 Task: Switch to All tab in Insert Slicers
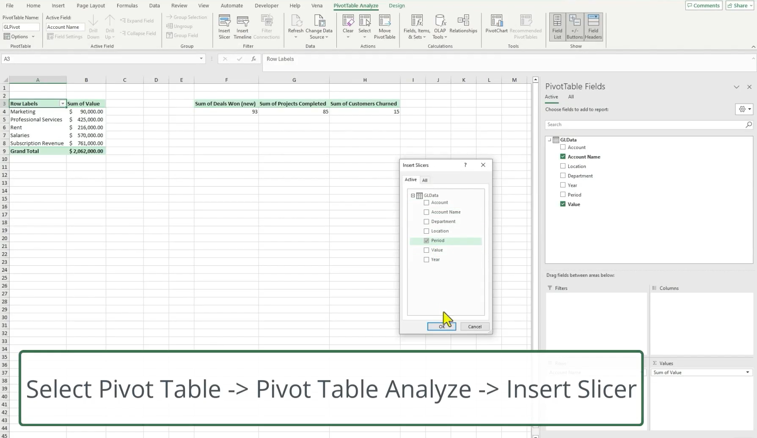425,180
